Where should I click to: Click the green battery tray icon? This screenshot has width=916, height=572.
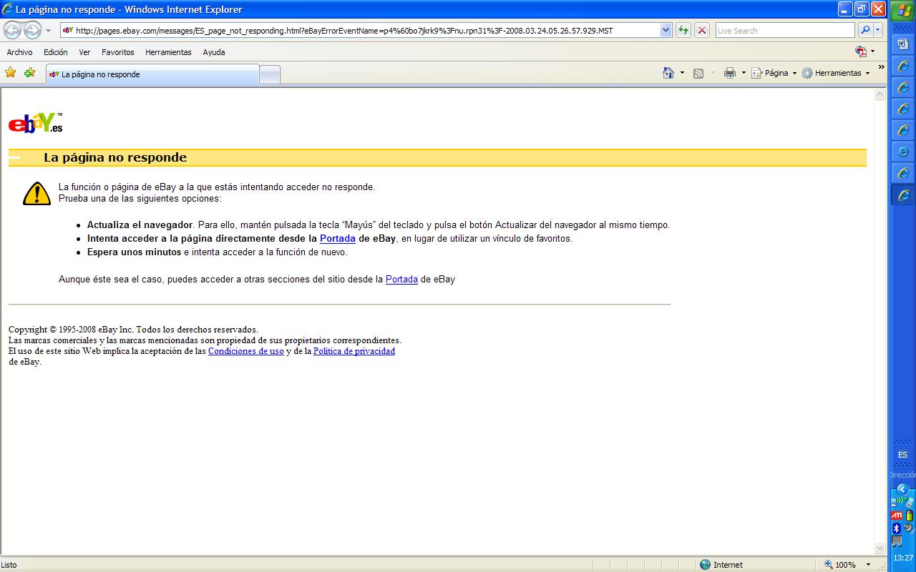click(910, 515)
